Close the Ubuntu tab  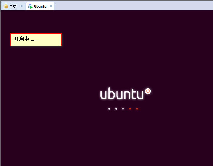[x=51, y=6]
